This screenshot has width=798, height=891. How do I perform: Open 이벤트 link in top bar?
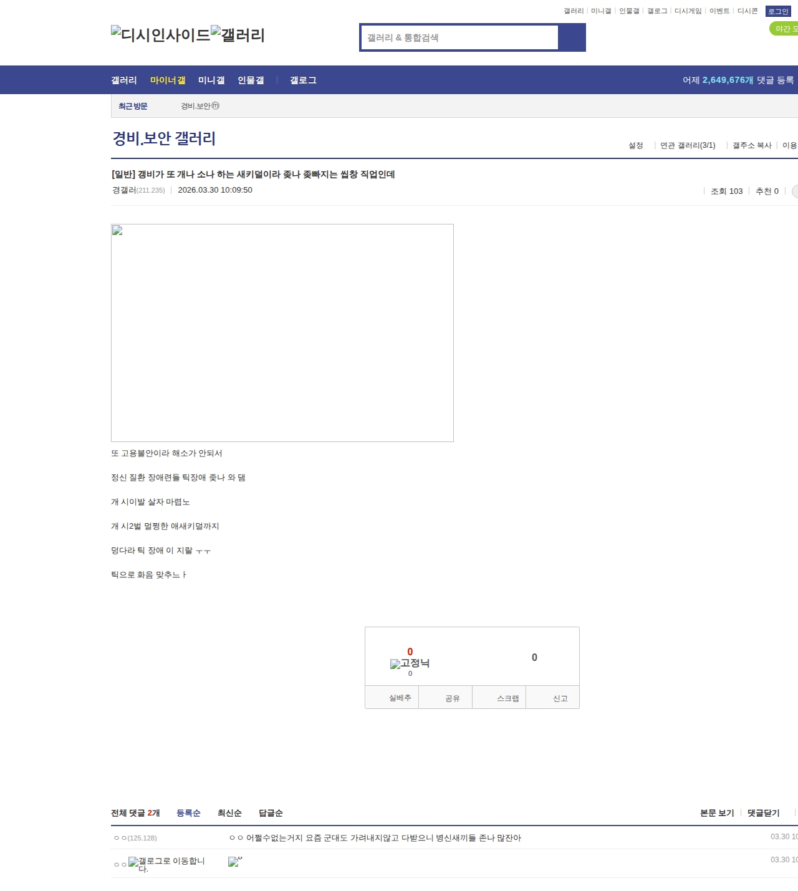pyautogui.click(x=719, y=11)
